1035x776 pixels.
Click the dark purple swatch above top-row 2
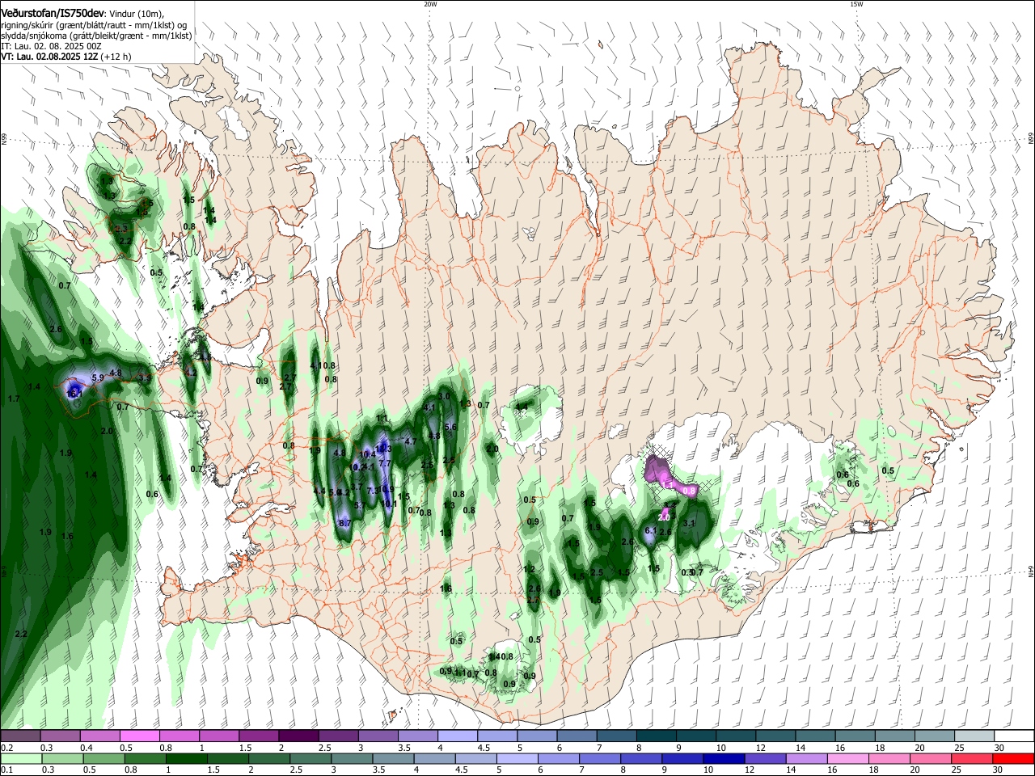click(298, 736)
